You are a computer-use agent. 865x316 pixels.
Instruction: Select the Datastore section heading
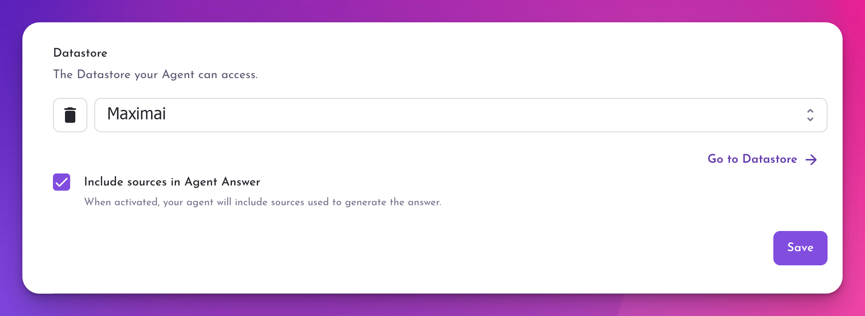tap(80, 53)
